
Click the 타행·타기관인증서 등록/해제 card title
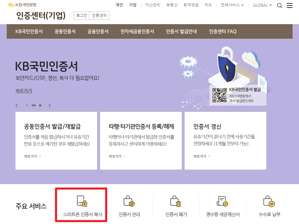(x=141, y=127)
